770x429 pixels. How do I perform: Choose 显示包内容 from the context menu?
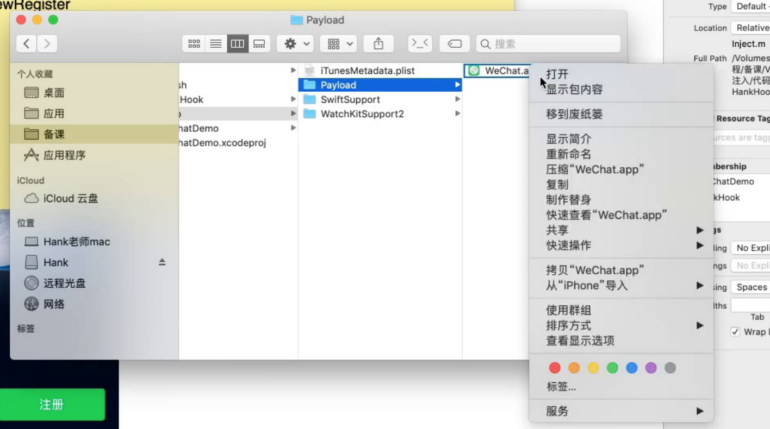pyautogui.click(x=621, y=90)
